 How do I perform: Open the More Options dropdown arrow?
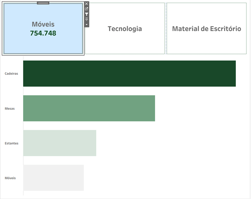pyautogui.click(x=87, y=24)
